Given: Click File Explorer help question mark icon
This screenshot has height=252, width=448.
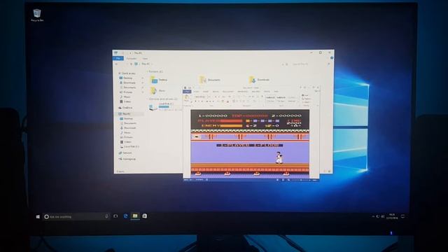Looking at the screenshot, I should click(331, 58).
